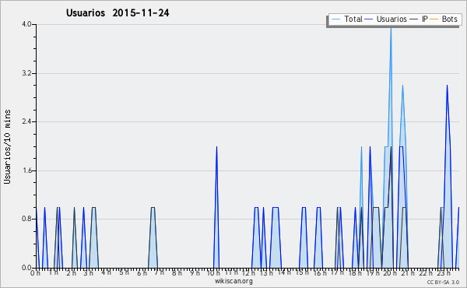Image resolution: width=467 pixels, height=288 pixels.
Task: Click the light blue Total line swatch
Action: pos(335,19)
